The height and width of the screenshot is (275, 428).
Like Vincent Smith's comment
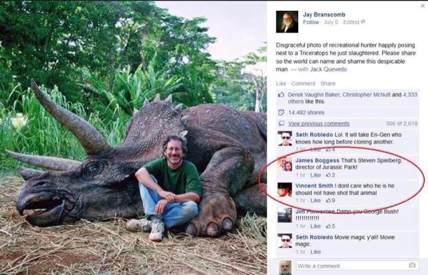click(x=316, y=200)
